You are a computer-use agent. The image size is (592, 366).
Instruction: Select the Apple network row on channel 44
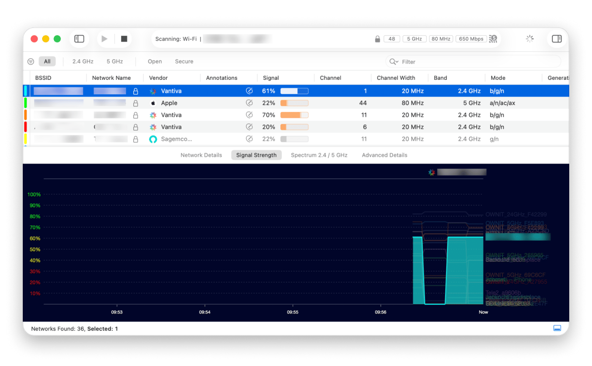(296, 103)
